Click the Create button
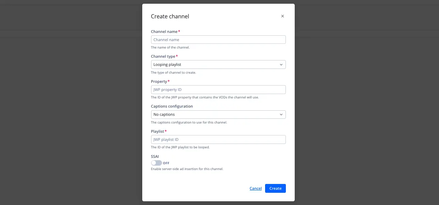This screenshot has width=439, height=205. click(x=275, y=188)
